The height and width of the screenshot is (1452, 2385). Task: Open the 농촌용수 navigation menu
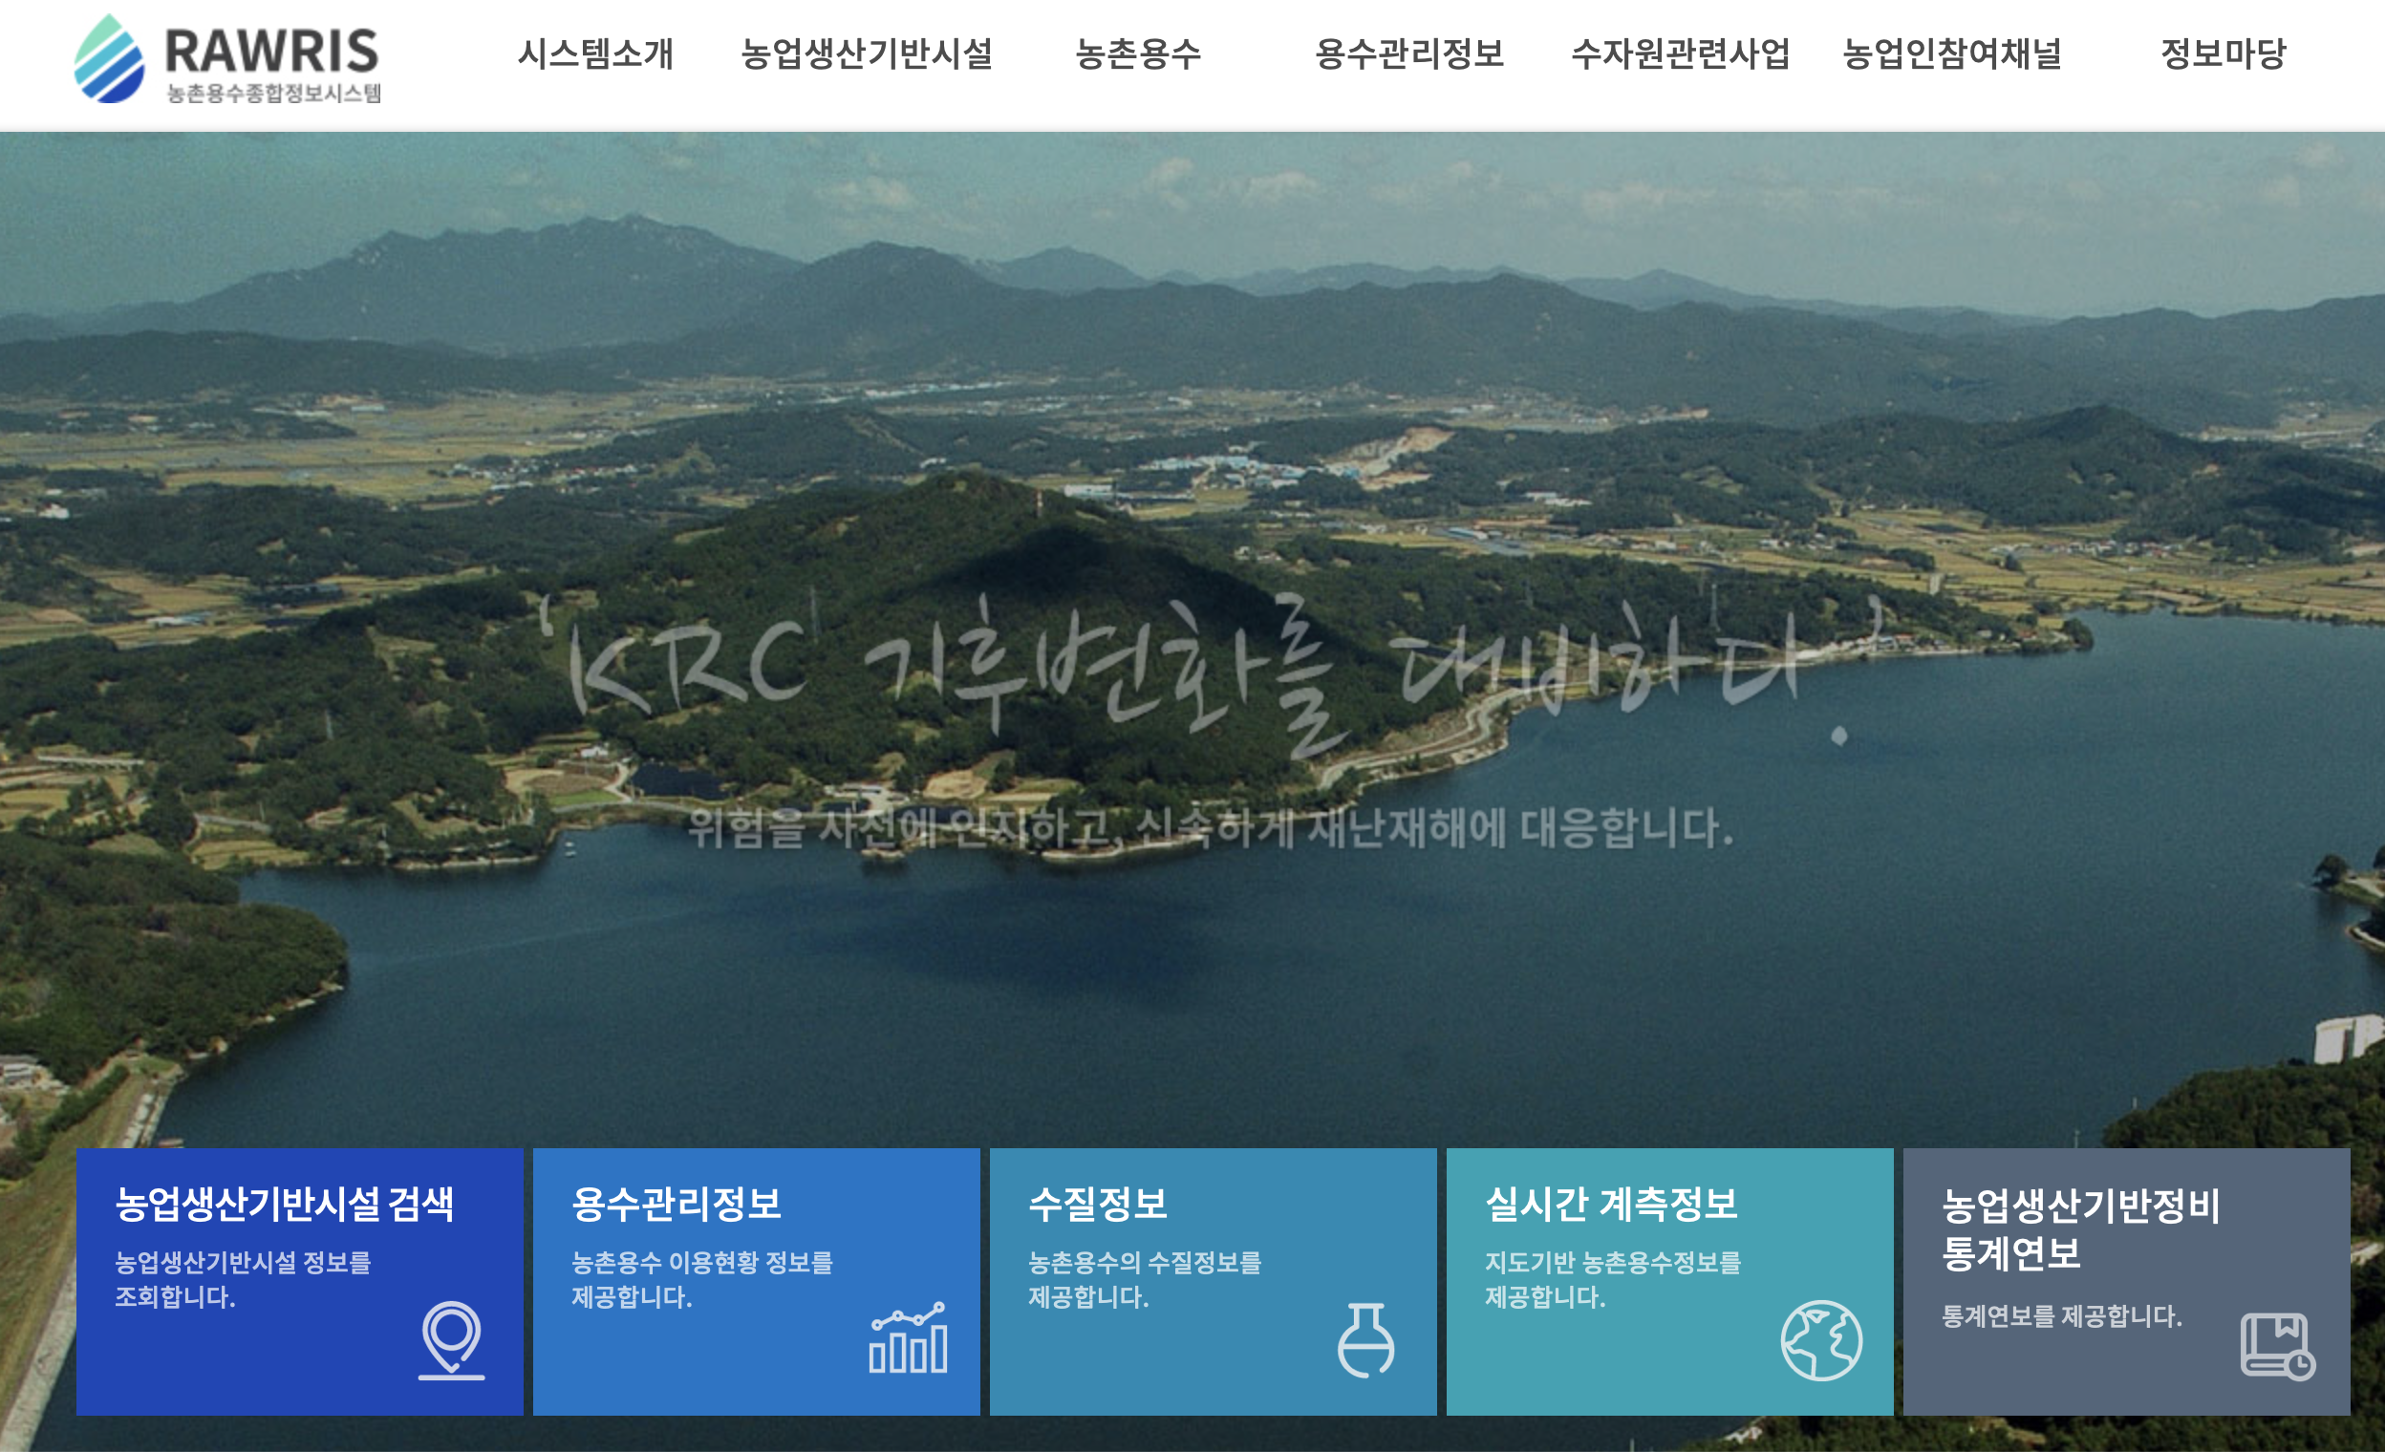point(1138,54)
